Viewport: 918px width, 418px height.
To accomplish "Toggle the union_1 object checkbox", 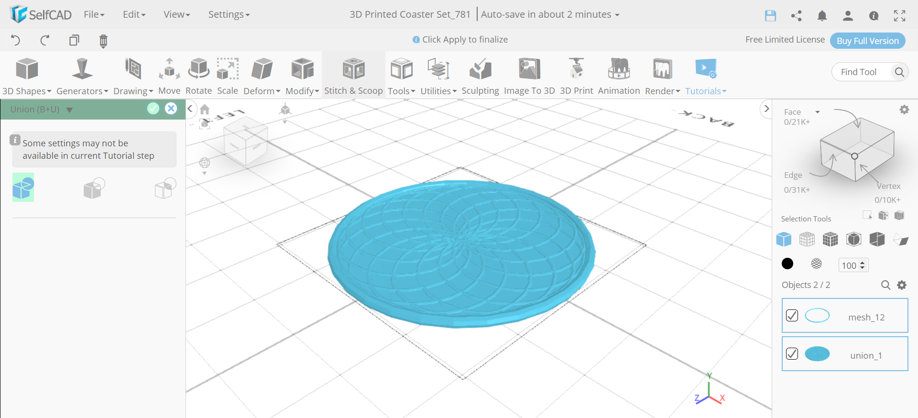I will 792,354.
